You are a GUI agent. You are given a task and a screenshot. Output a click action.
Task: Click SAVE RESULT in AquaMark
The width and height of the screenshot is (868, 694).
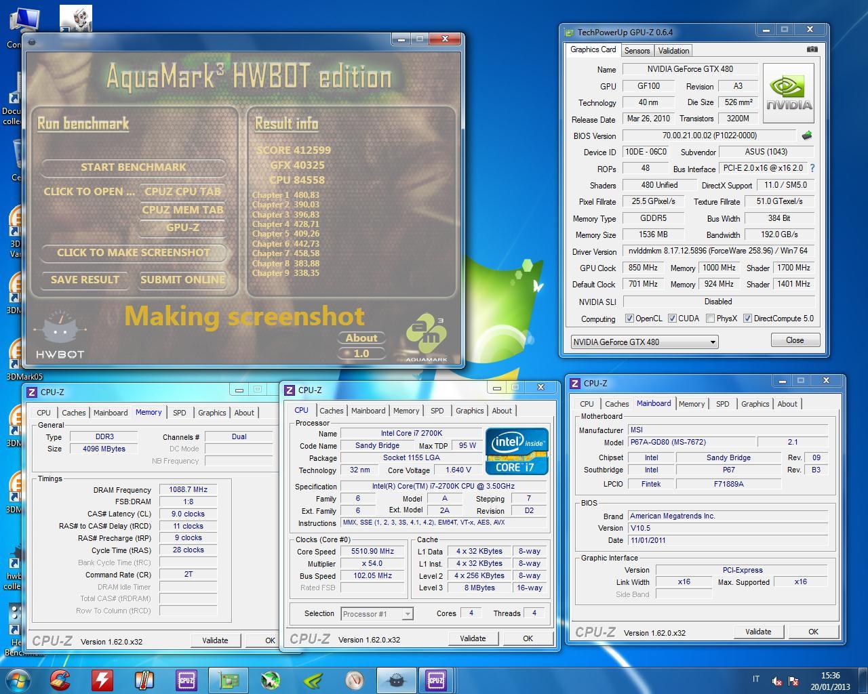(85, 279)
